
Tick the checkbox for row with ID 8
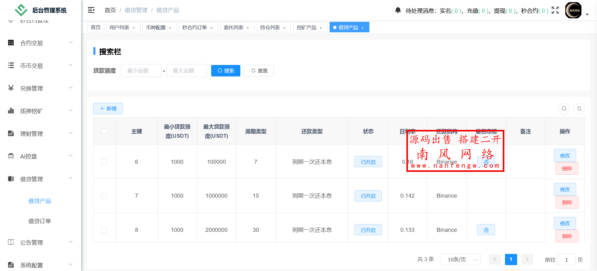(104, 230)
